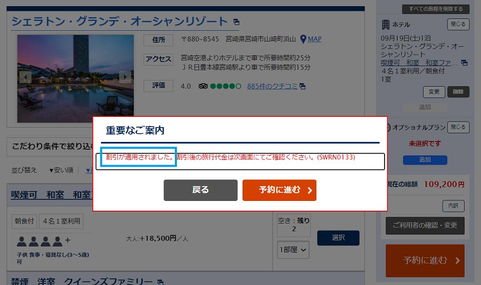Click the 朝食付 tag
This screenshot has height=285, width=481.
click(x=24, y=221)
